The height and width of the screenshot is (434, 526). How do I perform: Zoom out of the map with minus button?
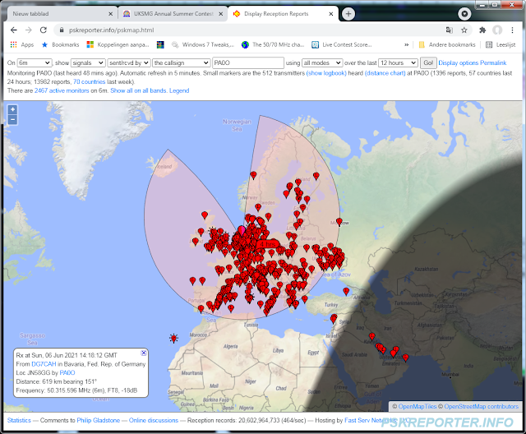pos(13,119)
